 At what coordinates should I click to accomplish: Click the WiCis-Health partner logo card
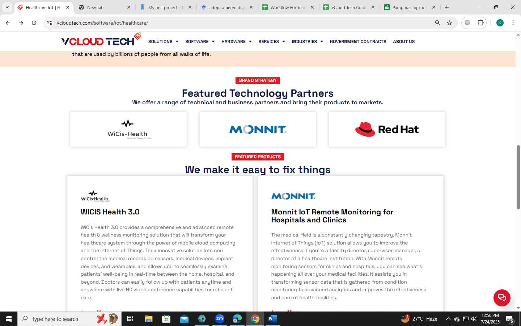[128, 129]
